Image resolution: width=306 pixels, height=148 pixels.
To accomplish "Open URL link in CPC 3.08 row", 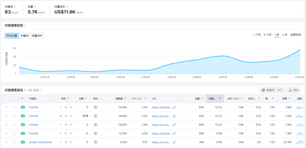I will pyautogui.click(x=162, y=133).
